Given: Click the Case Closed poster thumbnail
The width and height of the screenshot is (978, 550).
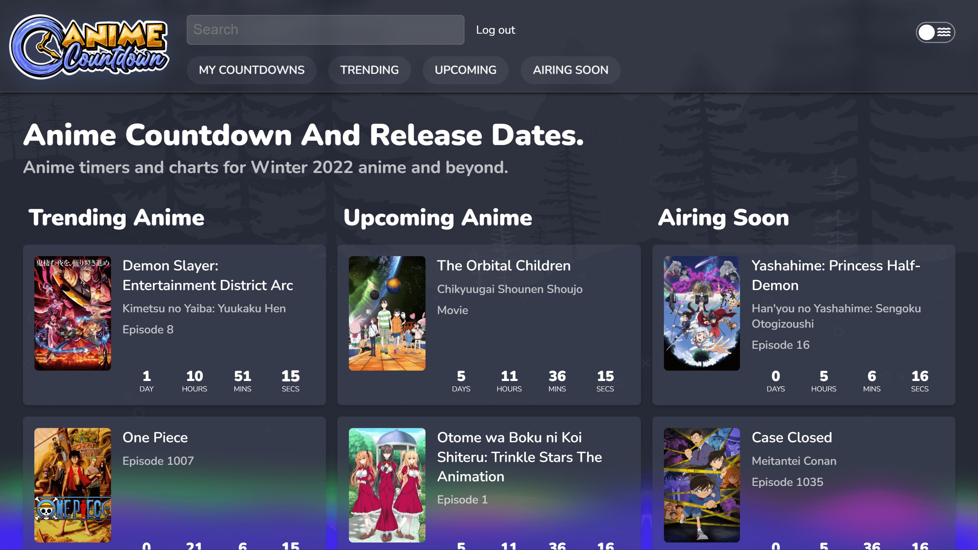Looking at the screenshot, I should [x=701, y=485].
